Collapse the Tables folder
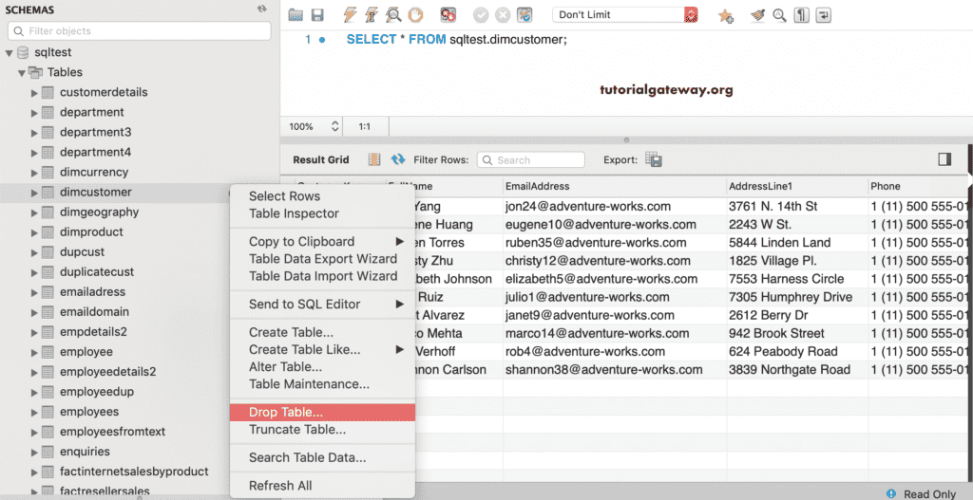This screenshot has width=973, height=500. (22, 72)
